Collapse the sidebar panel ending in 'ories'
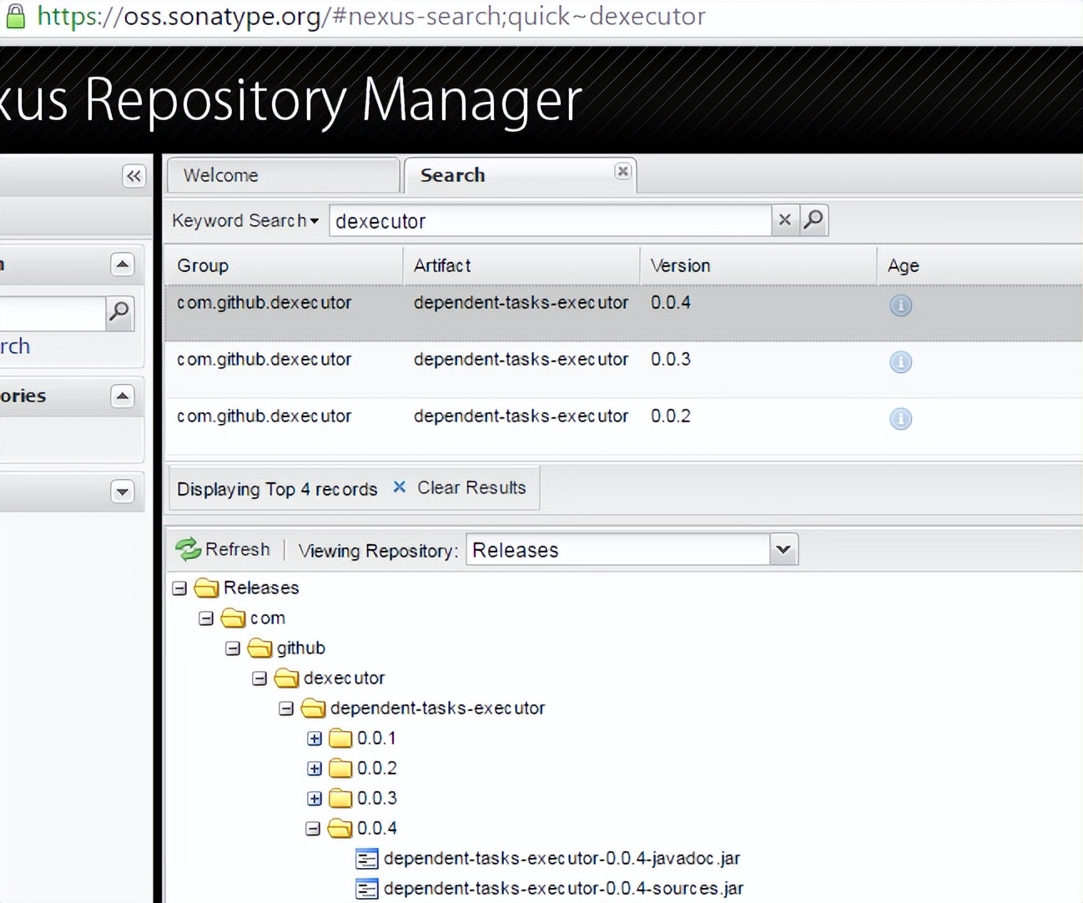 pyautogui.click(x=123, y=396)
